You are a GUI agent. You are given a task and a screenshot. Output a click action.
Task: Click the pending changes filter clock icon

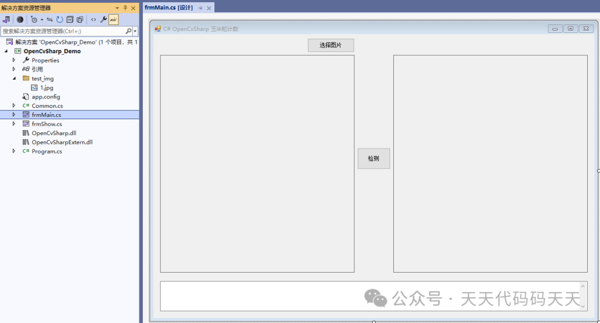34,19
